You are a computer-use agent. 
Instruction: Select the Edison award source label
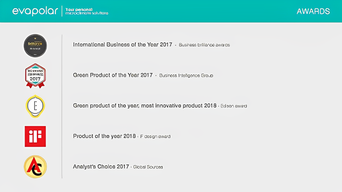click(x=234, y=106)
